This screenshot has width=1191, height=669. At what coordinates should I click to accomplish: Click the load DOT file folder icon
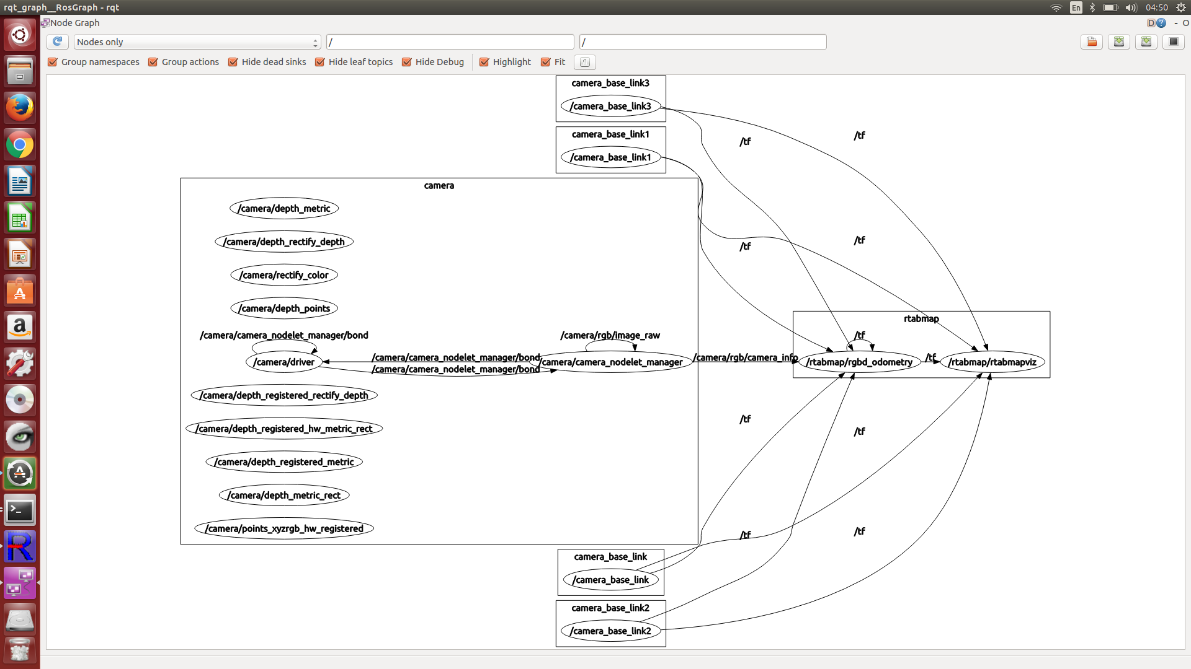pyautogui.click(x=1092, y=42)
